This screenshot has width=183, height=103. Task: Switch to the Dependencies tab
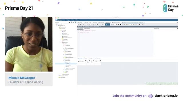[101, 22]
